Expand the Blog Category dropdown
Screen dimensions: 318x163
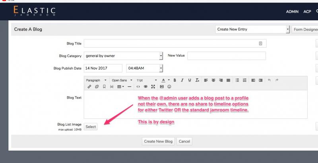tap(123, 56)
